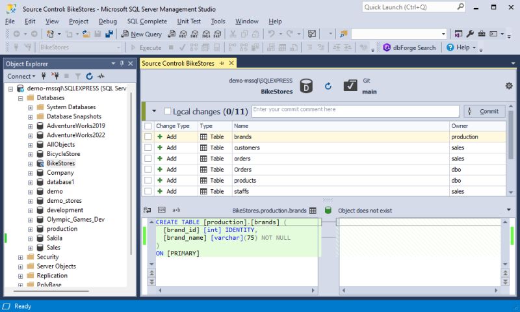Screen dimensions: 520x312
Task: Click the horizontal scrollbar in Object Explorer
Action: pyautogui.click(x=51, y=291)
